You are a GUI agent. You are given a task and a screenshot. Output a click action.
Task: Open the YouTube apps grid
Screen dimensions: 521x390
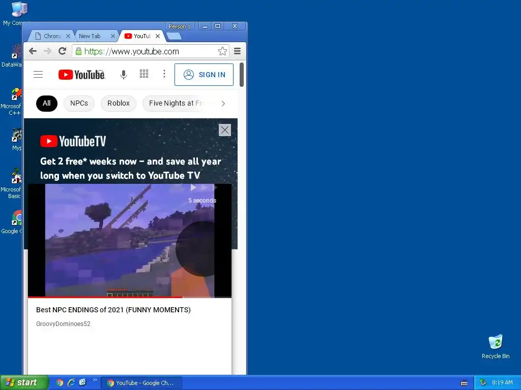click(x=144, y=74)
